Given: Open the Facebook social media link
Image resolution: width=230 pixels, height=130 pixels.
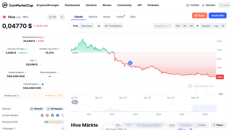Looking at the screenshot, I should click(57, 115).
